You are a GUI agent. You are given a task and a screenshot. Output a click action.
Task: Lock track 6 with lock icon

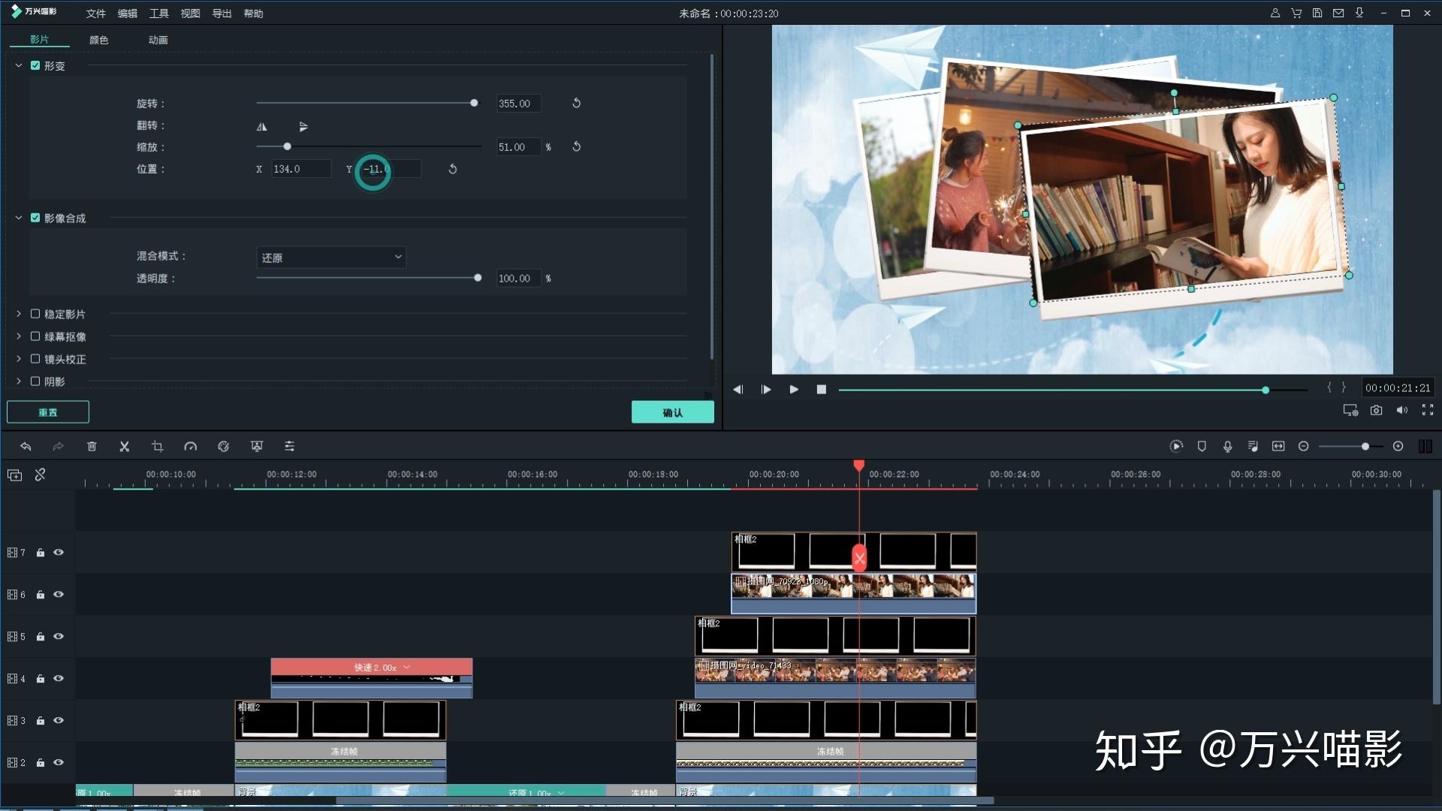coord(41,595)
